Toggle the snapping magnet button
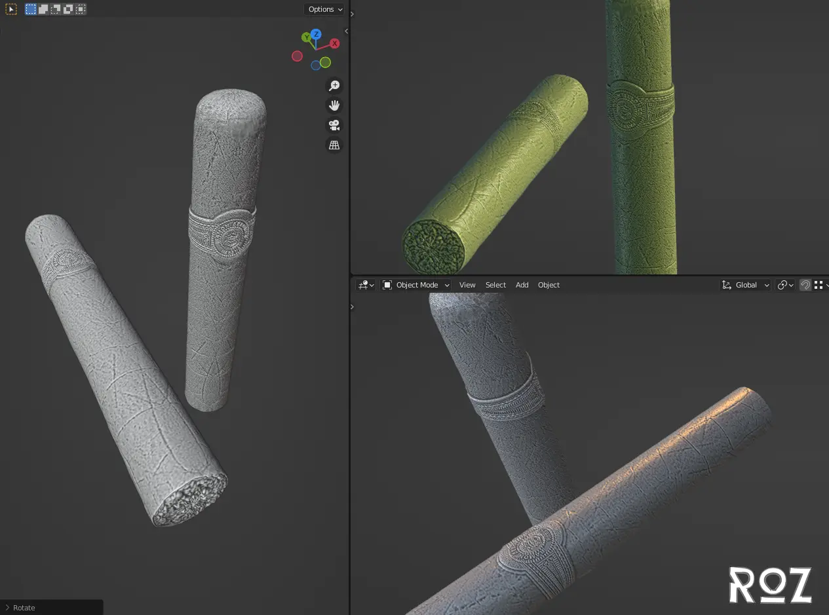829x615 pixels. pos(805,285)
